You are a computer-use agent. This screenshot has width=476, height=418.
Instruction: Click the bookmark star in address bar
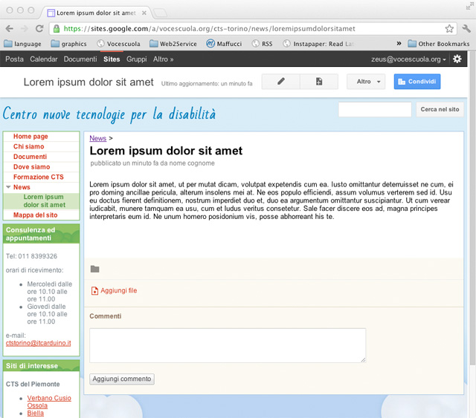click(x=449, y=29)
